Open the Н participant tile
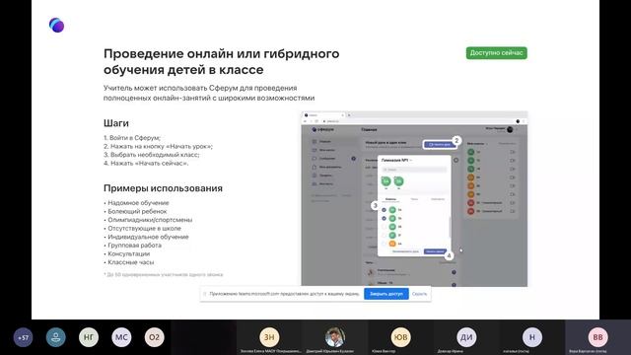 click(x=532, y=337)
